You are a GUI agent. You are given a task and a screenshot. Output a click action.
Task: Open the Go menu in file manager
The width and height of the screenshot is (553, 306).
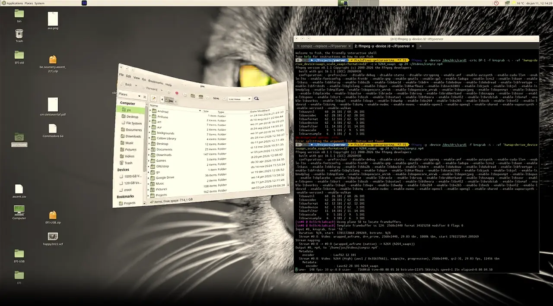pos(144,79)
